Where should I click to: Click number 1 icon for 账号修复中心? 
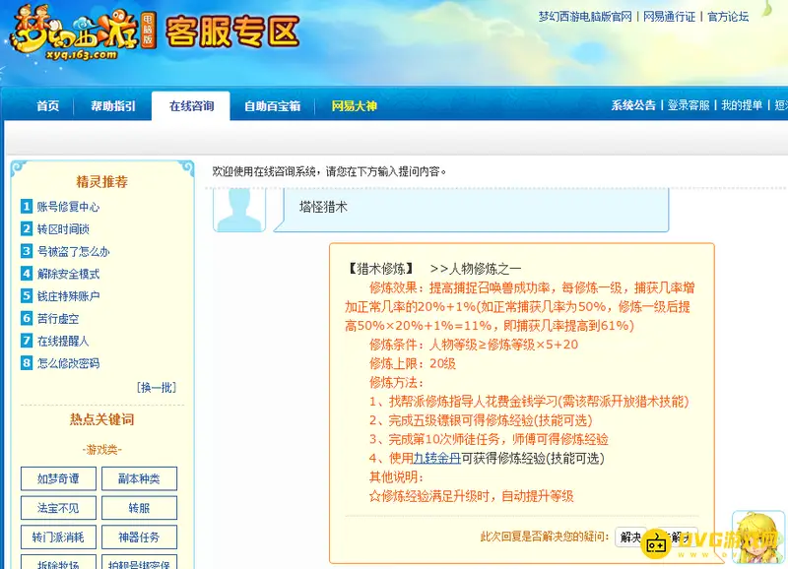[27, 206]
